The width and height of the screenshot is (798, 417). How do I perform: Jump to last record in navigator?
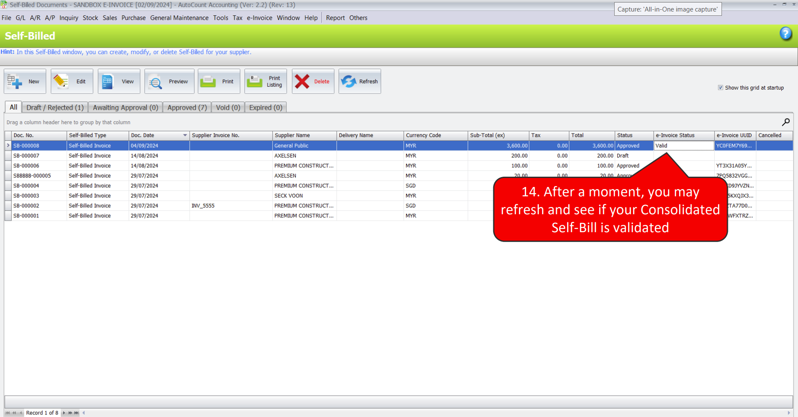77,413
